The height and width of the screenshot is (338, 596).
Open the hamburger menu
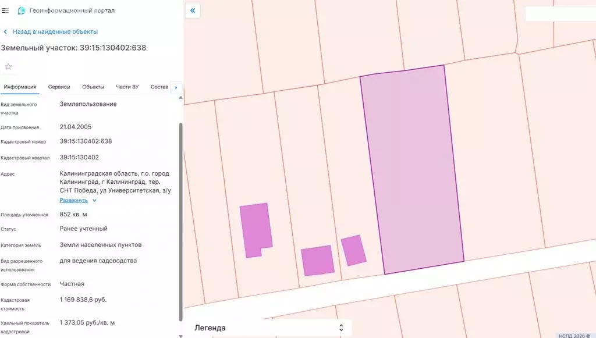pyautogui.click(x=5, y=10)
